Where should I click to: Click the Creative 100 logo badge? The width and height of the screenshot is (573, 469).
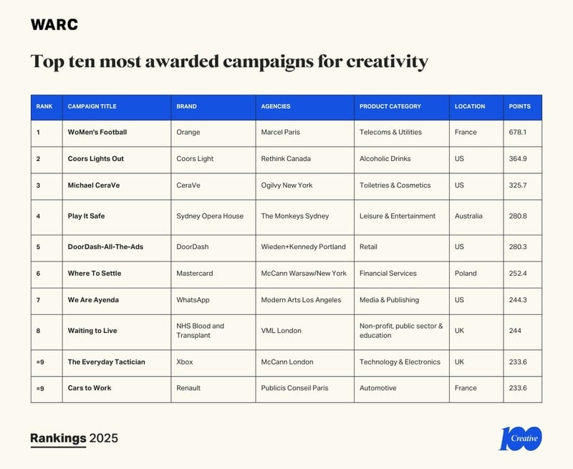click(x=520, y=437)
